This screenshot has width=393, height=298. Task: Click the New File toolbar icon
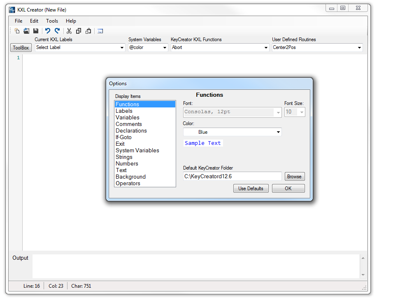17,31
